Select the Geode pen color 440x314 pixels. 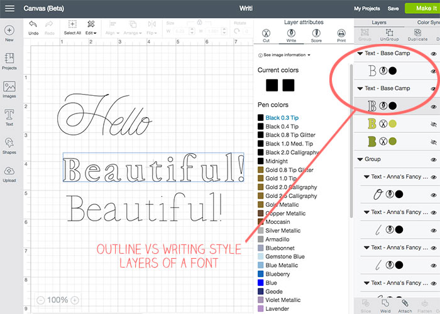coord(274,291)
